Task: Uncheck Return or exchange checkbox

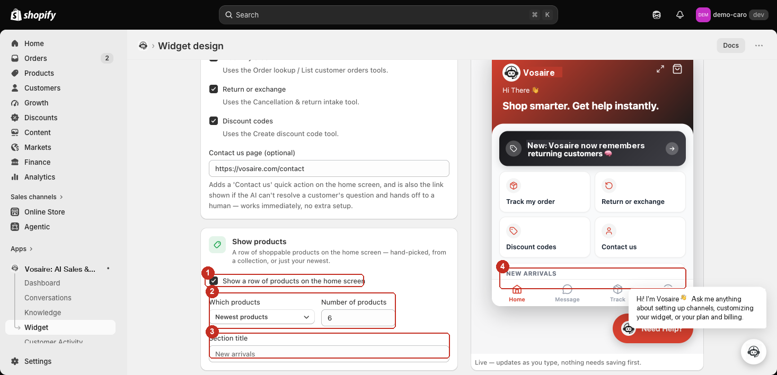Action: pos(214,89)
